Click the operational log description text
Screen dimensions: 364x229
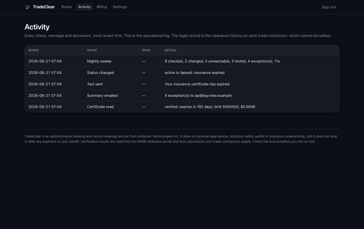tap(178, 36)
